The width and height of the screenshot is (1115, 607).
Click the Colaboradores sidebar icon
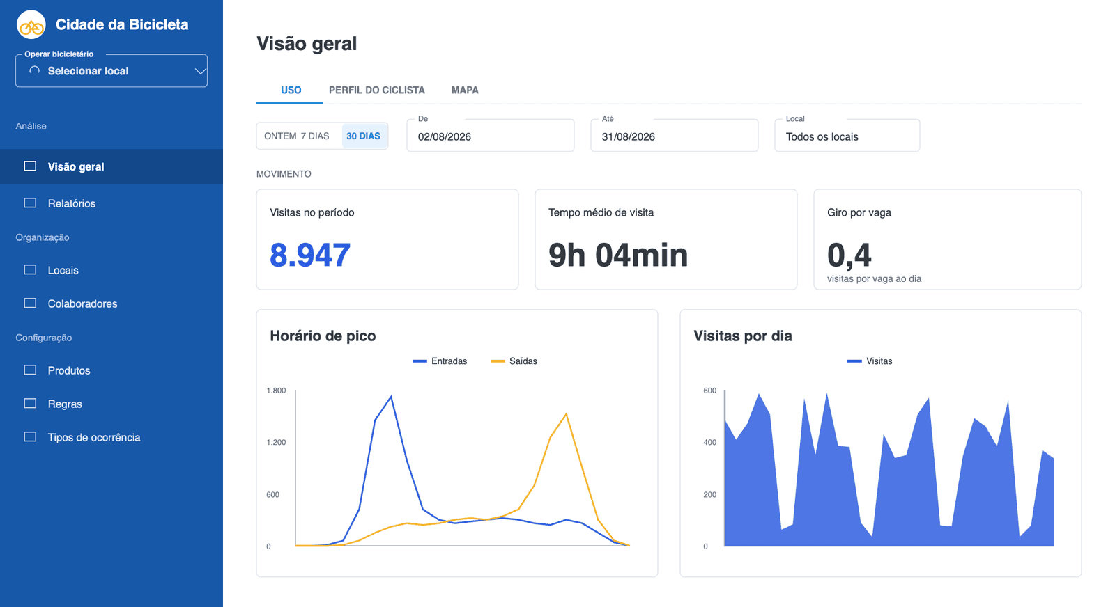coord(30,303)
